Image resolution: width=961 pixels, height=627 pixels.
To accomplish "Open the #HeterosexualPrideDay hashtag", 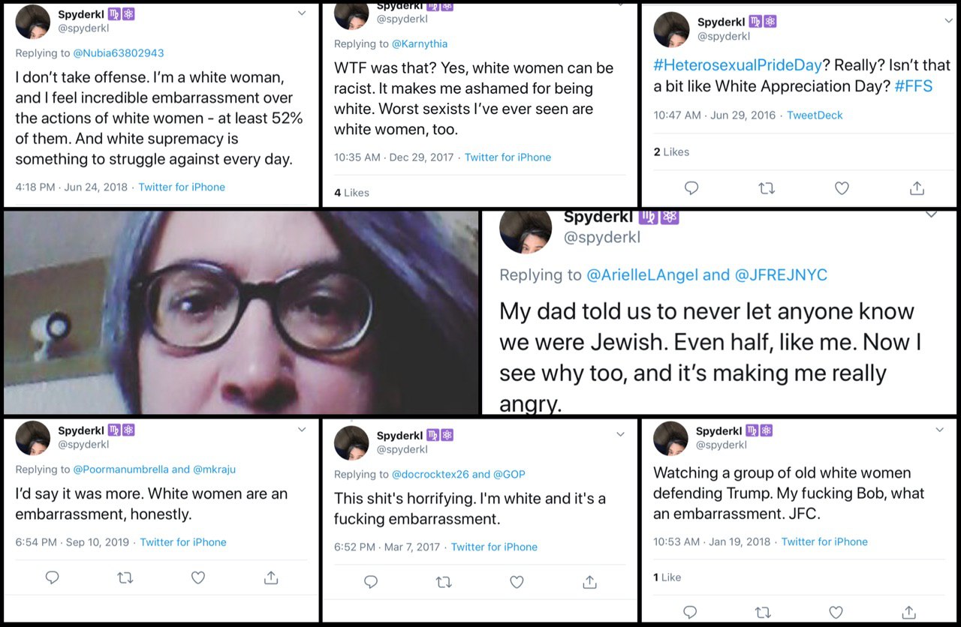I will point(738,65).
